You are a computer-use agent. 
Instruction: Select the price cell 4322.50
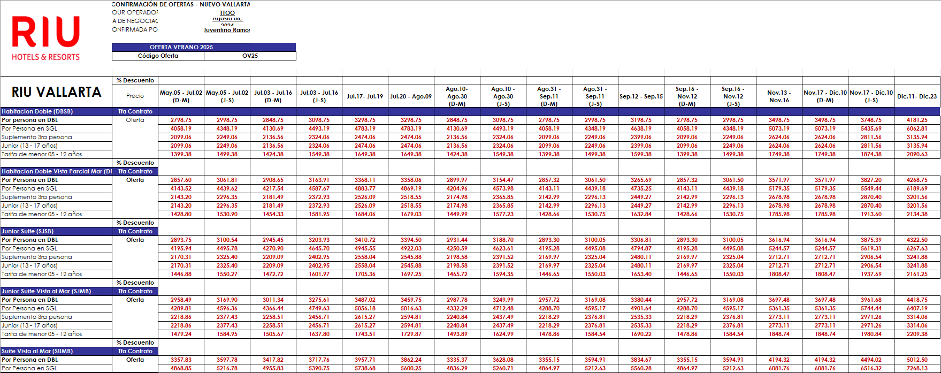(x=917, y=240)
